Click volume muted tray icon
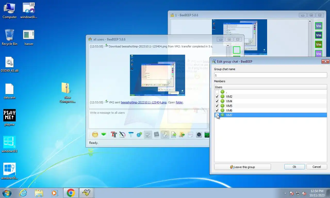 click(x=304, y=193)
